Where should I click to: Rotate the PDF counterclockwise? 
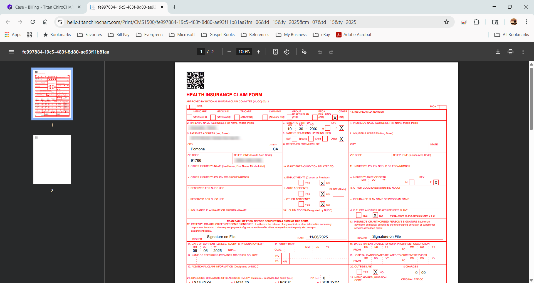pyautogui.click(x=286, y=52)
